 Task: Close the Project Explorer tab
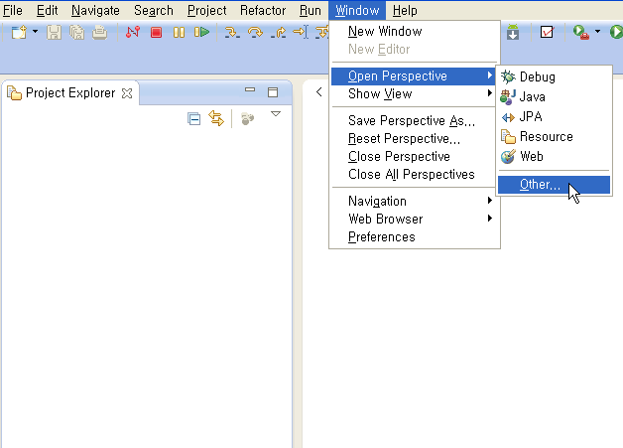click(x=127, y=93)
